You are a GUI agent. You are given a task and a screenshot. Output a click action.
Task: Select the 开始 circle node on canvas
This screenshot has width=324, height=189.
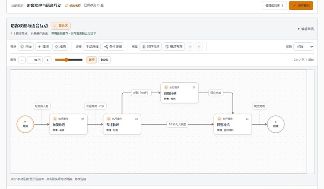click(25, 124)
